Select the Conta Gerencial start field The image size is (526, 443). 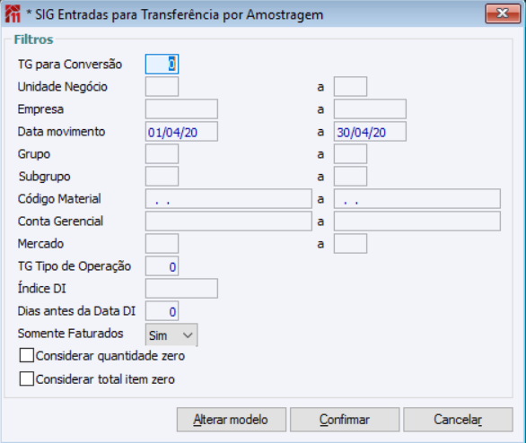click(229, 221)
